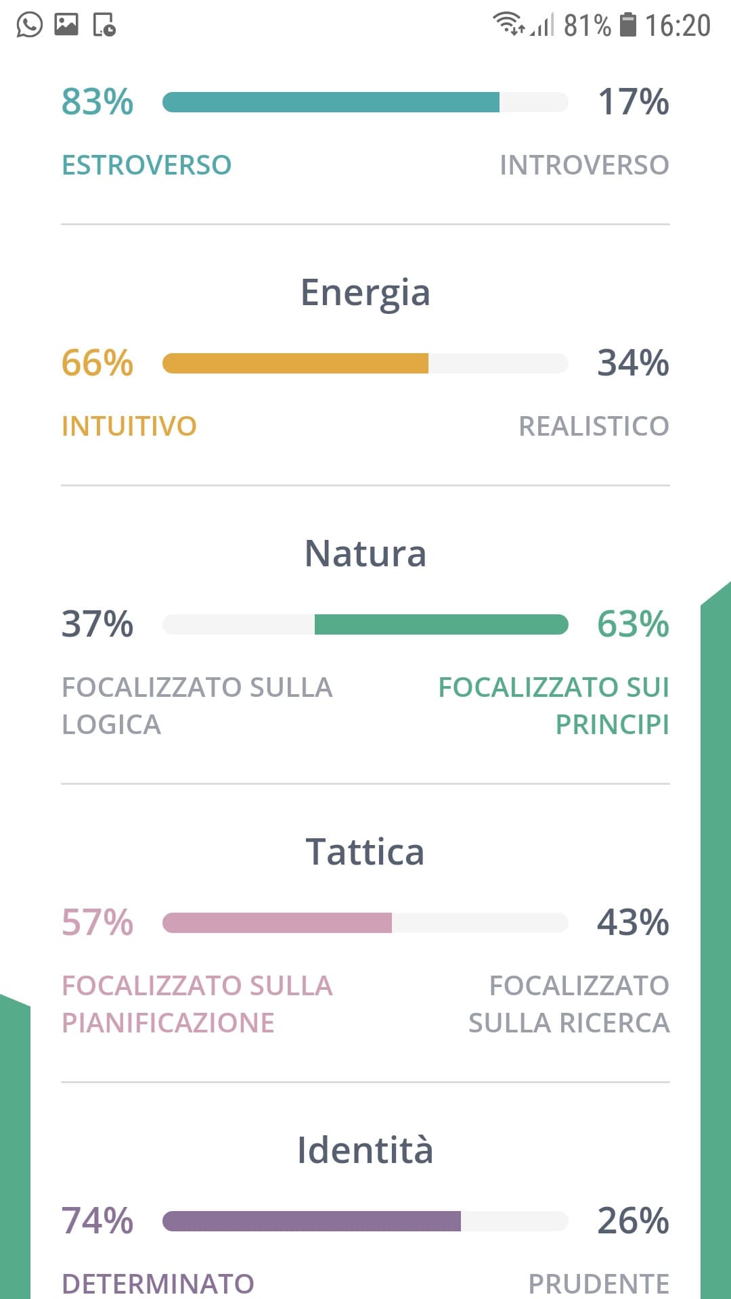Tap the image notification icon
This screenshot has width=731, height=1299.
coord(66,25)
